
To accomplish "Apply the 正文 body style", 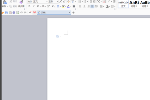I will pyautogui.click(x=123, y=4).
